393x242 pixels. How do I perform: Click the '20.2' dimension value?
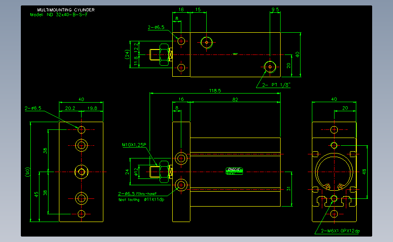70,108
